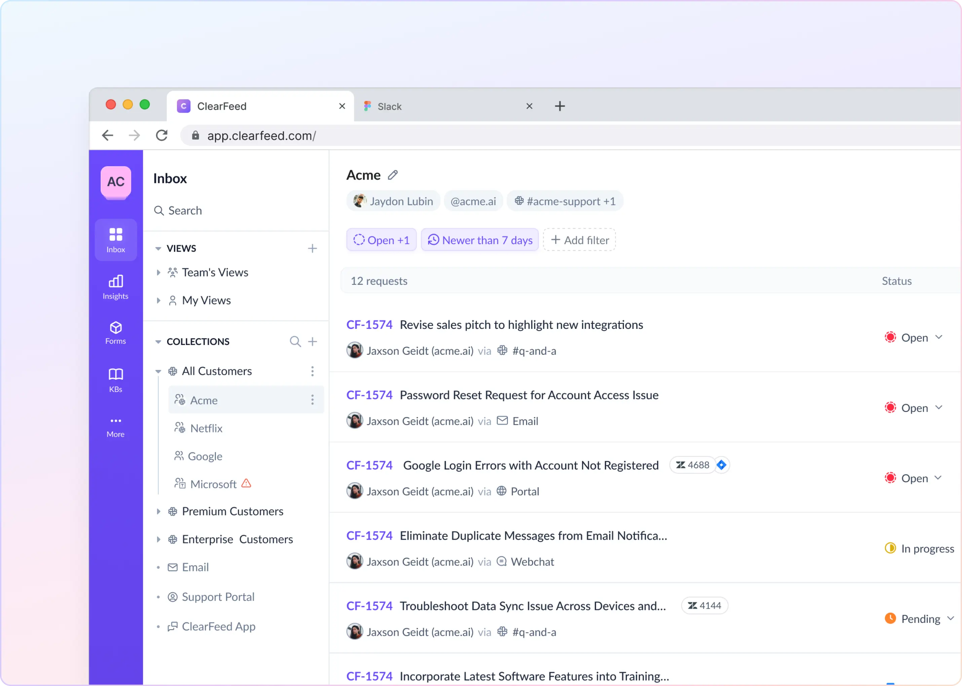962x686 pixels.
Task: Collapse the All Customers collection
Action: (158, 371)
